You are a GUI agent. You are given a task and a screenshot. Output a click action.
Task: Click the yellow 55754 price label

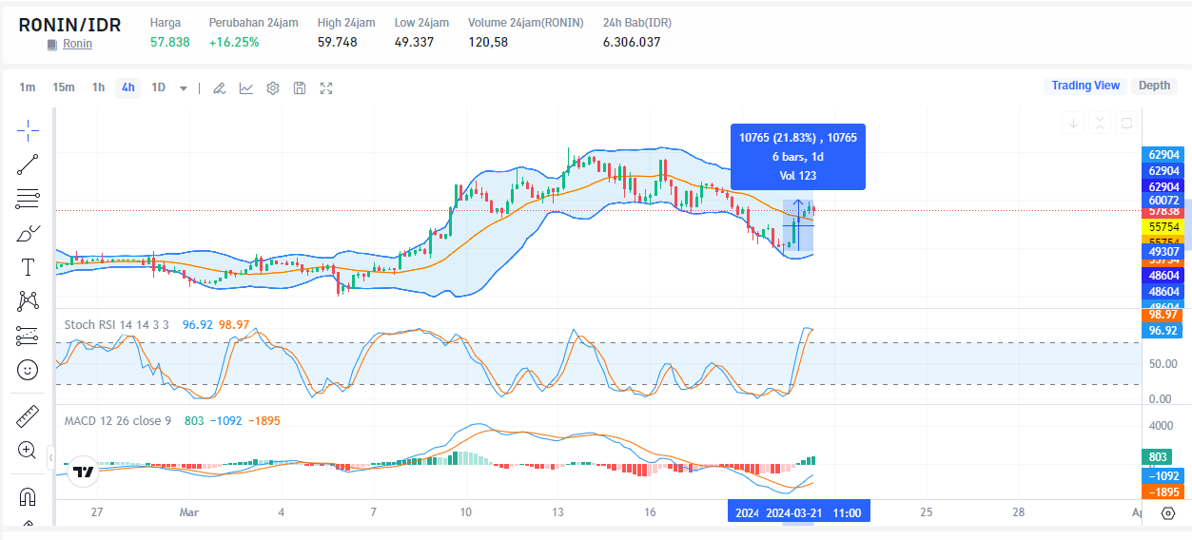coord(1164,228)
